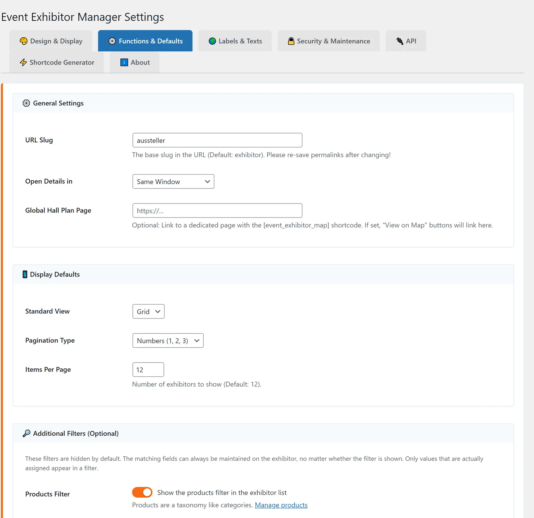534x518 pixels.
Task: Click the globe icon on Labels & Texts
Action: (x=212, y=41)
